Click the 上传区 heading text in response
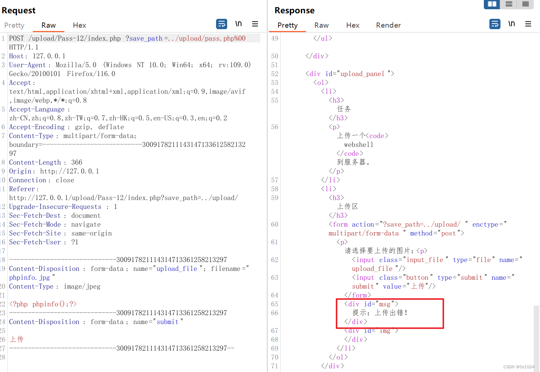Viewport: 540px width, 372px height. click(347, 206)
